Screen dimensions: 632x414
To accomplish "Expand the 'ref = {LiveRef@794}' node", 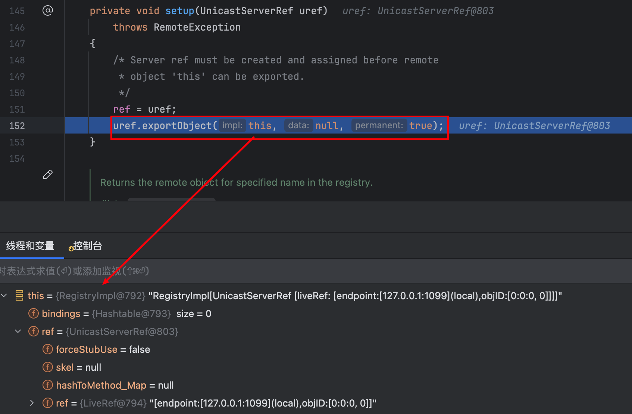I will (32, 403).
